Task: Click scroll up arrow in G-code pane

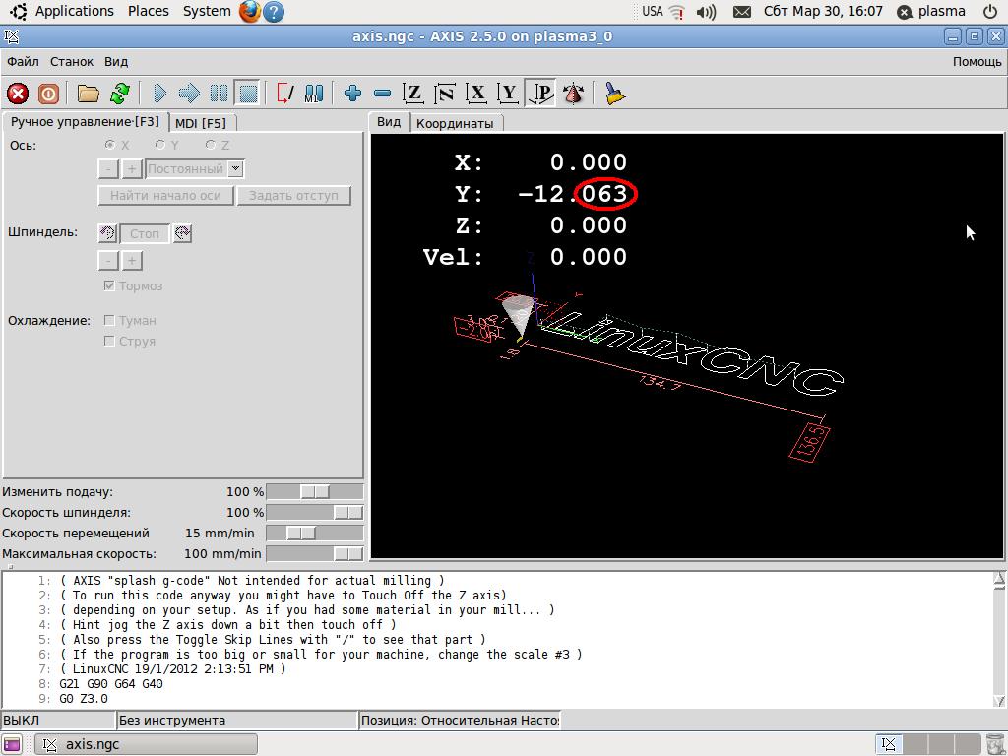Action: (x=999, y=579)
